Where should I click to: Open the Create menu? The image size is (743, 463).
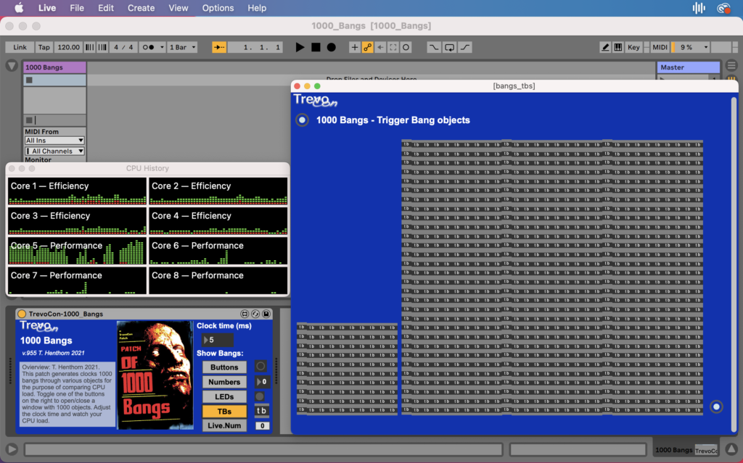pyautogui.click(x=141, y=8)
